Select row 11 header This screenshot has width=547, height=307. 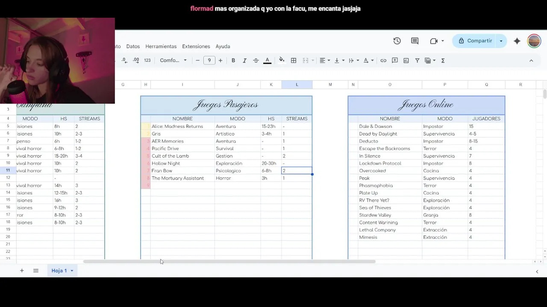point(8,170)
